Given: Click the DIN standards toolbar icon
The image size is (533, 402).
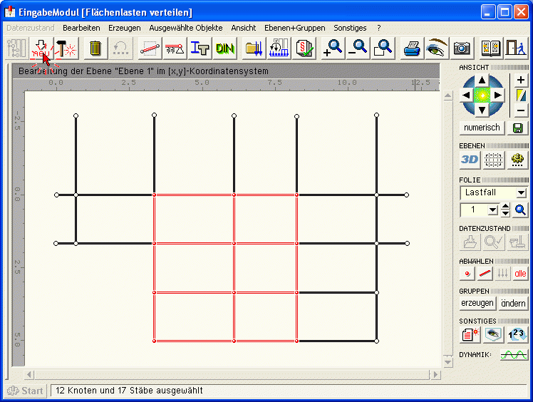Looking at the screenshot, I should (x=224, y=48).
